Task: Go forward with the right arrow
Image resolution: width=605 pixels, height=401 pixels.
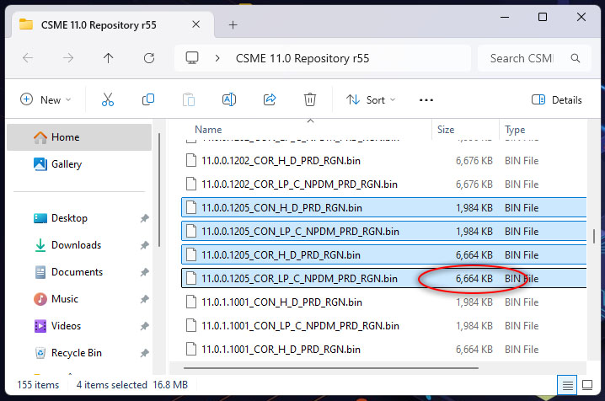Action: pyautogui.click(x=68, y=58)
